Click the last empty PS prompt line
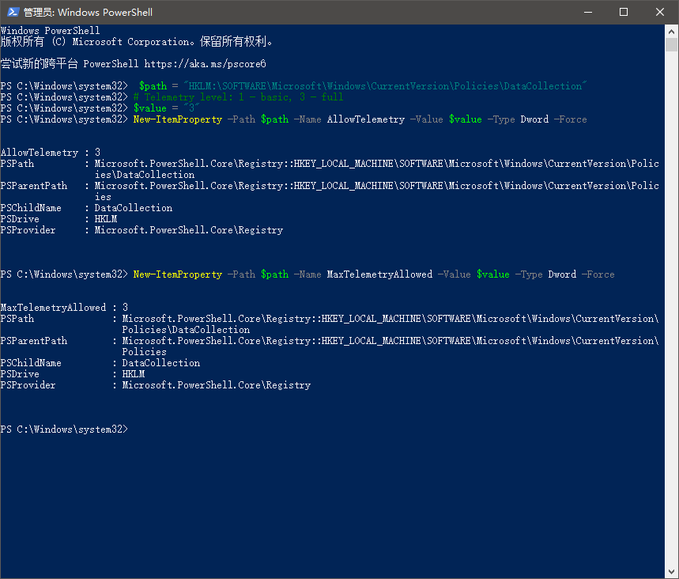This screenshot has height=579, width=679. point(64,430)
